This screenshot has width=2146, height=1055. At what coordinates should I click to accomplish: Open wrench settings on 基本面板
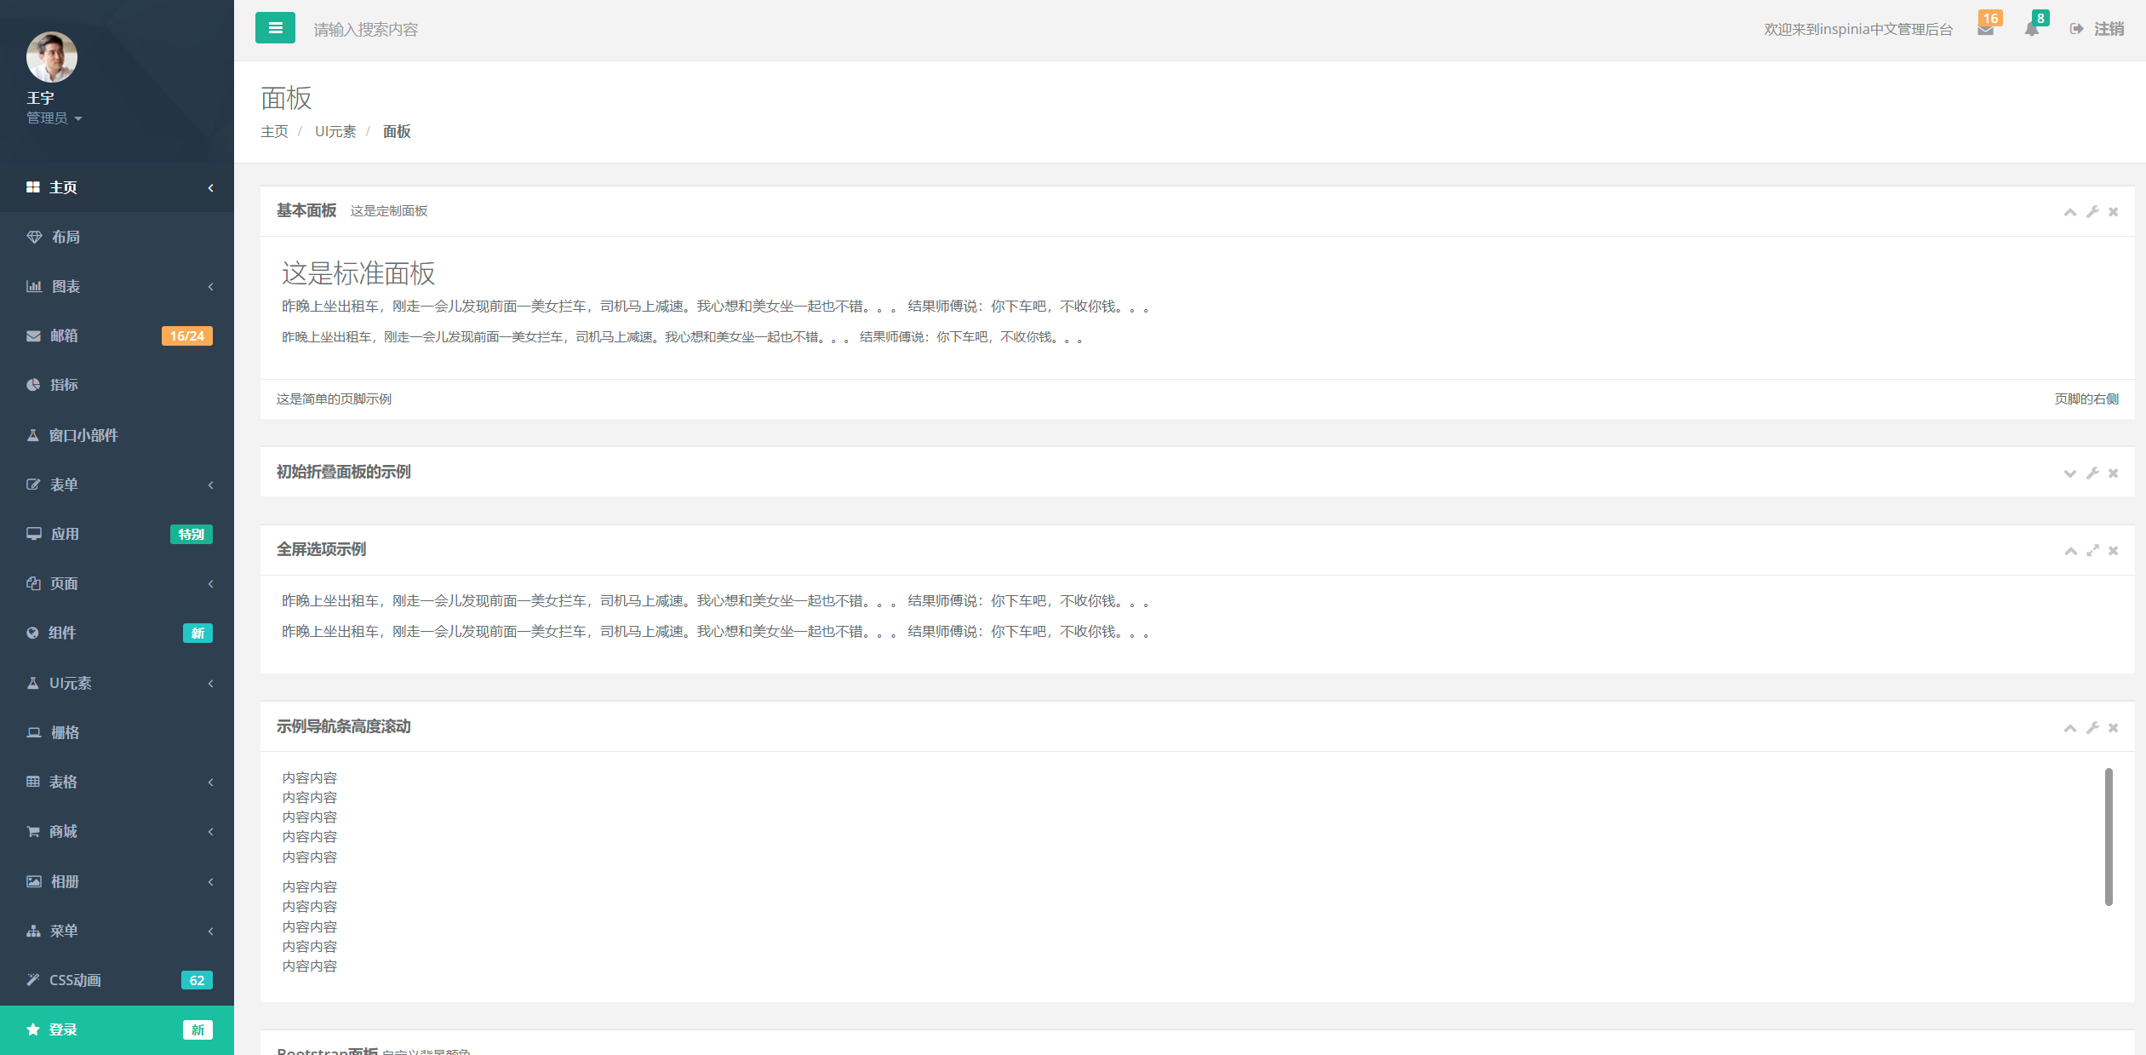(2092, 212)
